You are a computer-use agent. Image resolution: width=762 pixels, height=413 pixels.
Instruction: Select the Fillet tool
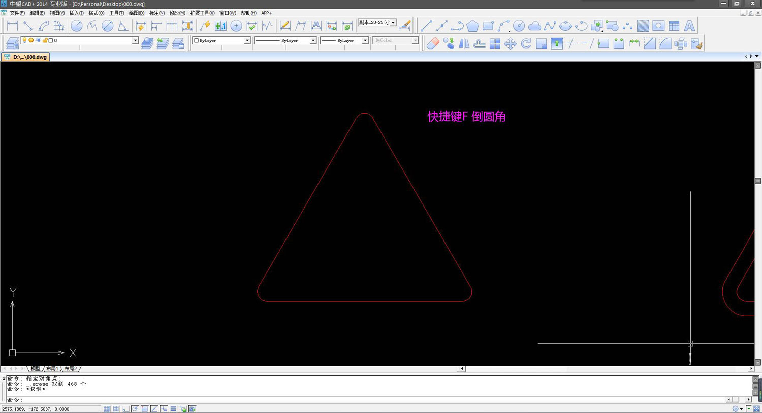pyautogui.click(x=665, y=43)
